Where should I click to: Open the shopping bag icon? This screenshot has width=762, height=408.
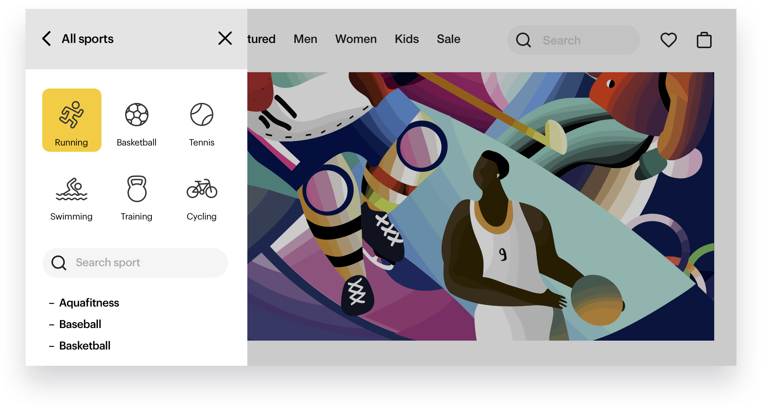coord(704,40)
